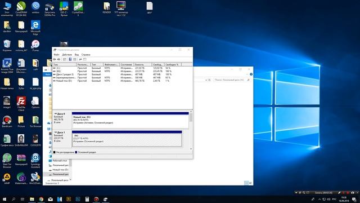
Task: Sort volume list by Свободно % column header
Action: [x=173, y=65]
